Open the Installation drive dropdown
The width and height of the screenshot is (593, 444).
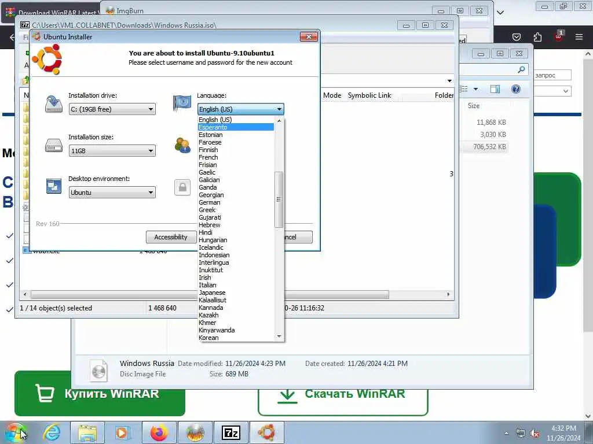(x=112, y=109)
